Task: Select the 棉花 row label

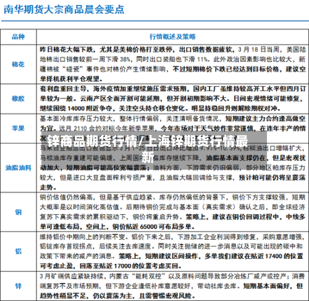Action: (18, 64)
